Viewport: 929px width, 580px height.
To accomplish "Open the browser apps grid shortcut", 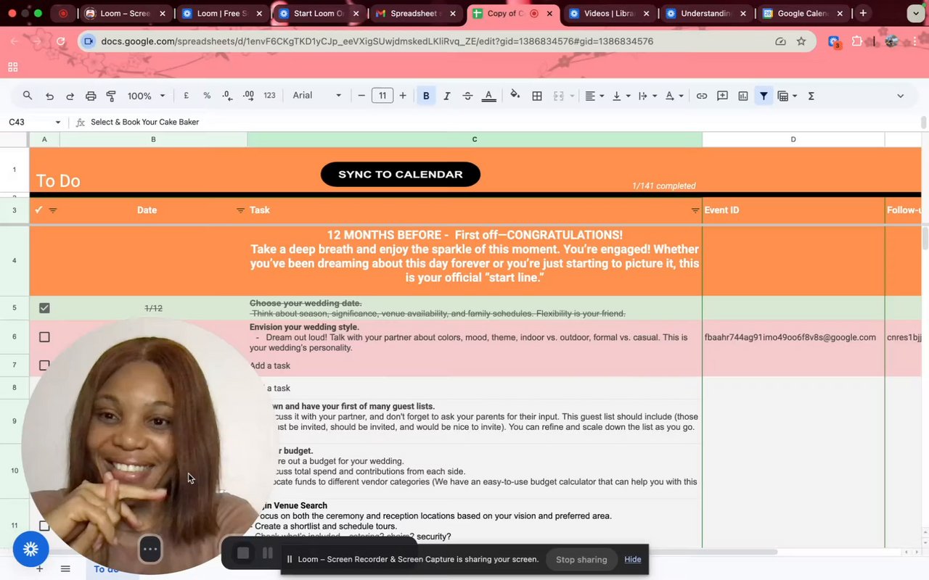I will click(x=12, y=67).
